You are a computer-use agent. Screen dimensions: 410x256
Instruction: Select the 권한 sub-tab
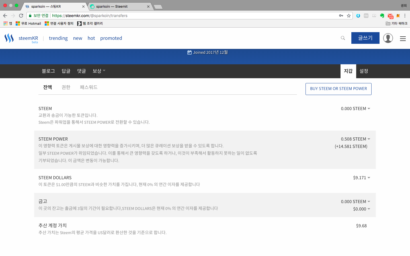point(66,87)
